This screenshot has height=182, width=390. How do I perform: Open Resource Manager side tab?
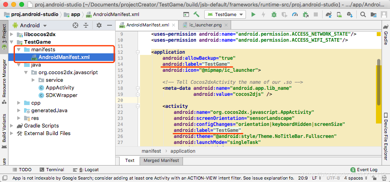(x=4, y=81)
